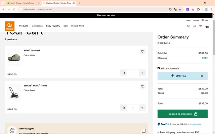215x134 pixels.
Task: Add YOYO bassinet to wishlist
Action: click(142, 51)
